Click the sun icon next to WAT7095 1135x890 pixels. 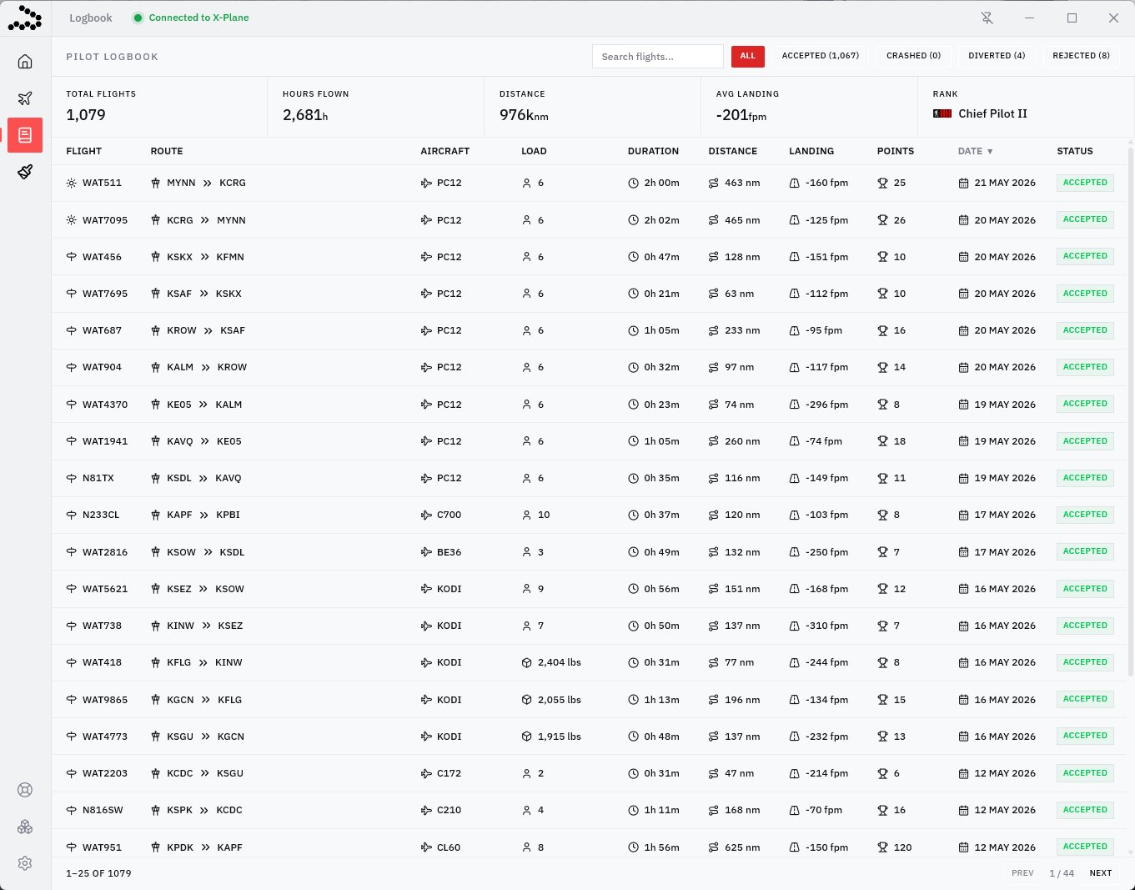tap(72, 220)
